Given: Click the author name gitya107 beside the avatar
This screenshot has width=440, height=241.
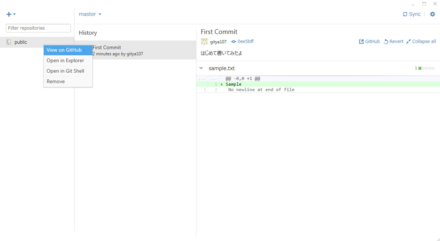Looking at the screenshot, I should [x=218, y=42].
